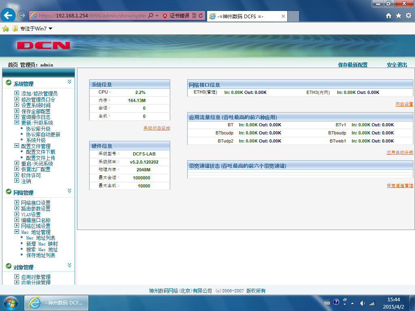
Task: Open the 系统状态监控 link
Action: click(157, 128)
